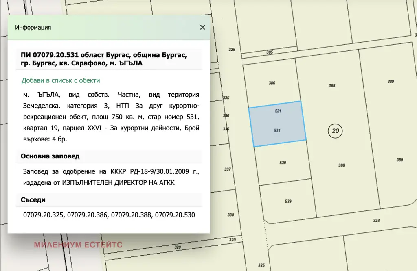Image resolution: width=417 pixels, height=271 pixels.
Task: Close the Информация popup
Action: click(x=202, y=28)
